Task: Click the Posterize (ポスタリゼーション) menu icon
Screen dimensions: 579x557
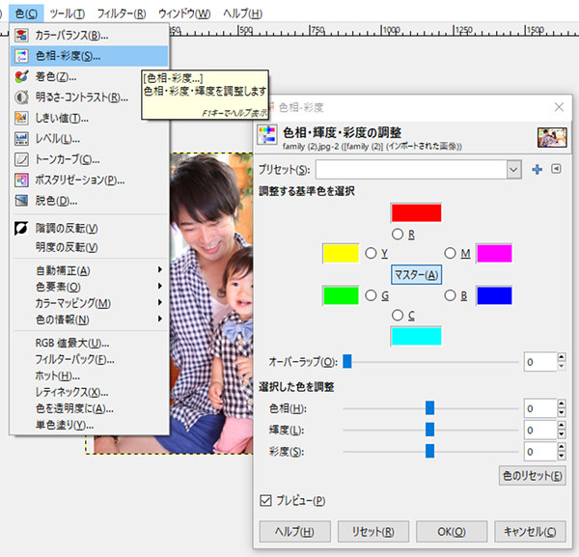Action: [20, 180]
